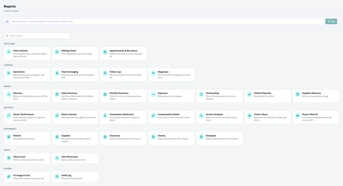Click the Waiting Times clock icon
Screen dimensions: 343x186
[x=57, y=52]
